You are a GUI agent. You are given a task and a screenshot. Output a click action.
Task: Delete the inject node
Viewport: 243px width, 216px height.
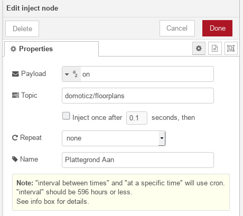tap(22, 29)
